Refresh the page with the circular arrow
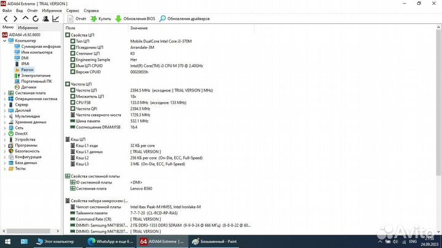Viewport: 442px width, 248px height. [x=36, y=19]
